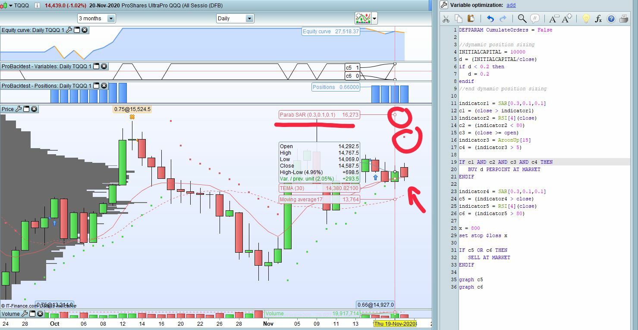Maximize the Volume panel
638x330 pixels.
pyautogui.click(x=33, y=314)
